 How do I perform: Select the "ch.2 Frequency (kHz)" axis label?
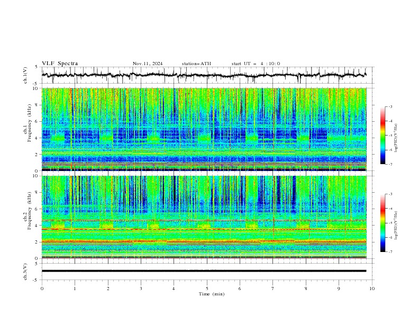pyautogui.click(x=28, y=211)
